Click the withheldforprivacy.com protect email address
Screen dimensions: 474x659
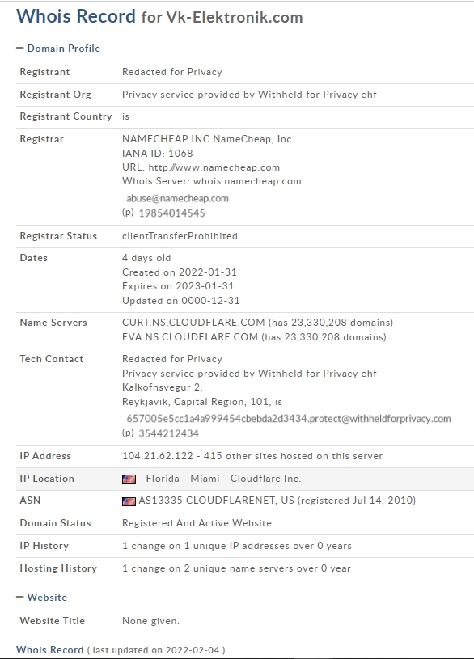coord(289,419)
